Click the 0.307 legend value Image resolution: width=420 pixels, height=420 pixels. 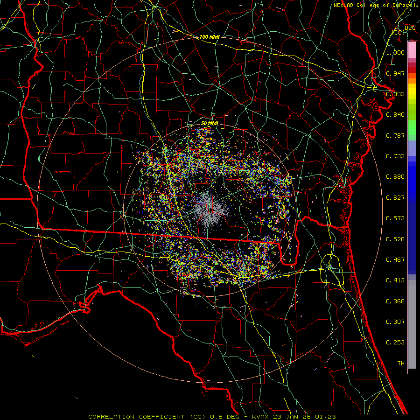pyautogui.click(x=395, y=322)
